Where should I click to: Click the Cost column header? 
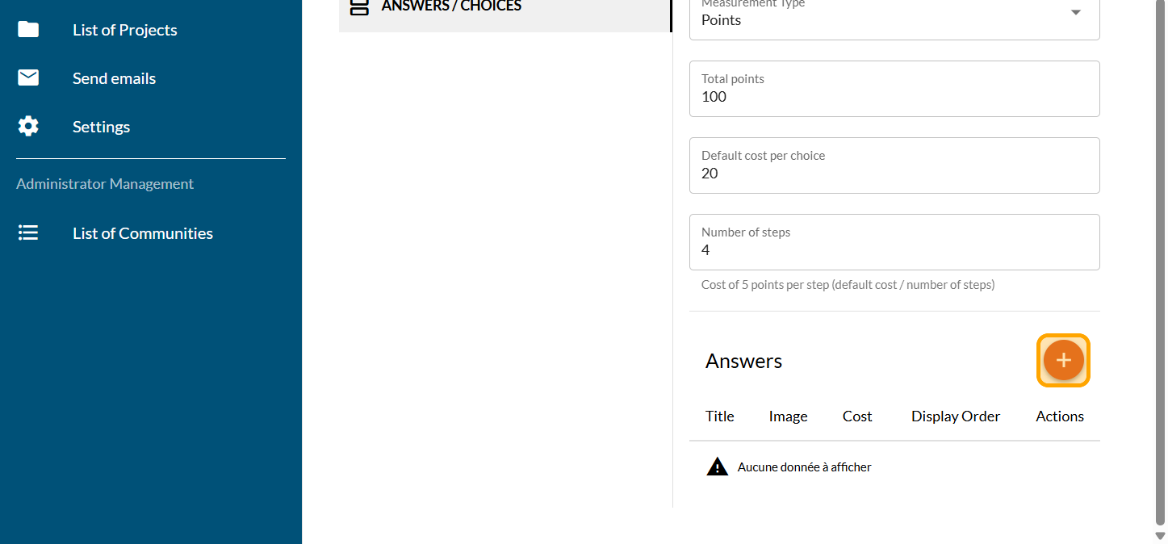tap(856, 416)
